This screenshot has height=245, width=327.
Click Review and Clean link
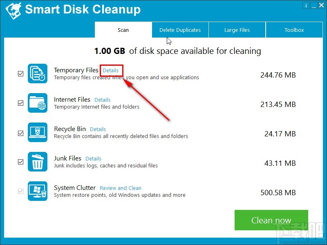click(x=121, y=188)
